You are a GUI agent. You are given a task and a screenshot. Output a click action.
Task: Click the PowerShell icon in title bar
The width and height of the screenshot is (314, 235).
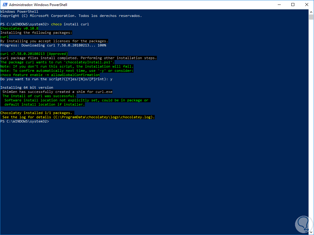click(x=5, y=5)
